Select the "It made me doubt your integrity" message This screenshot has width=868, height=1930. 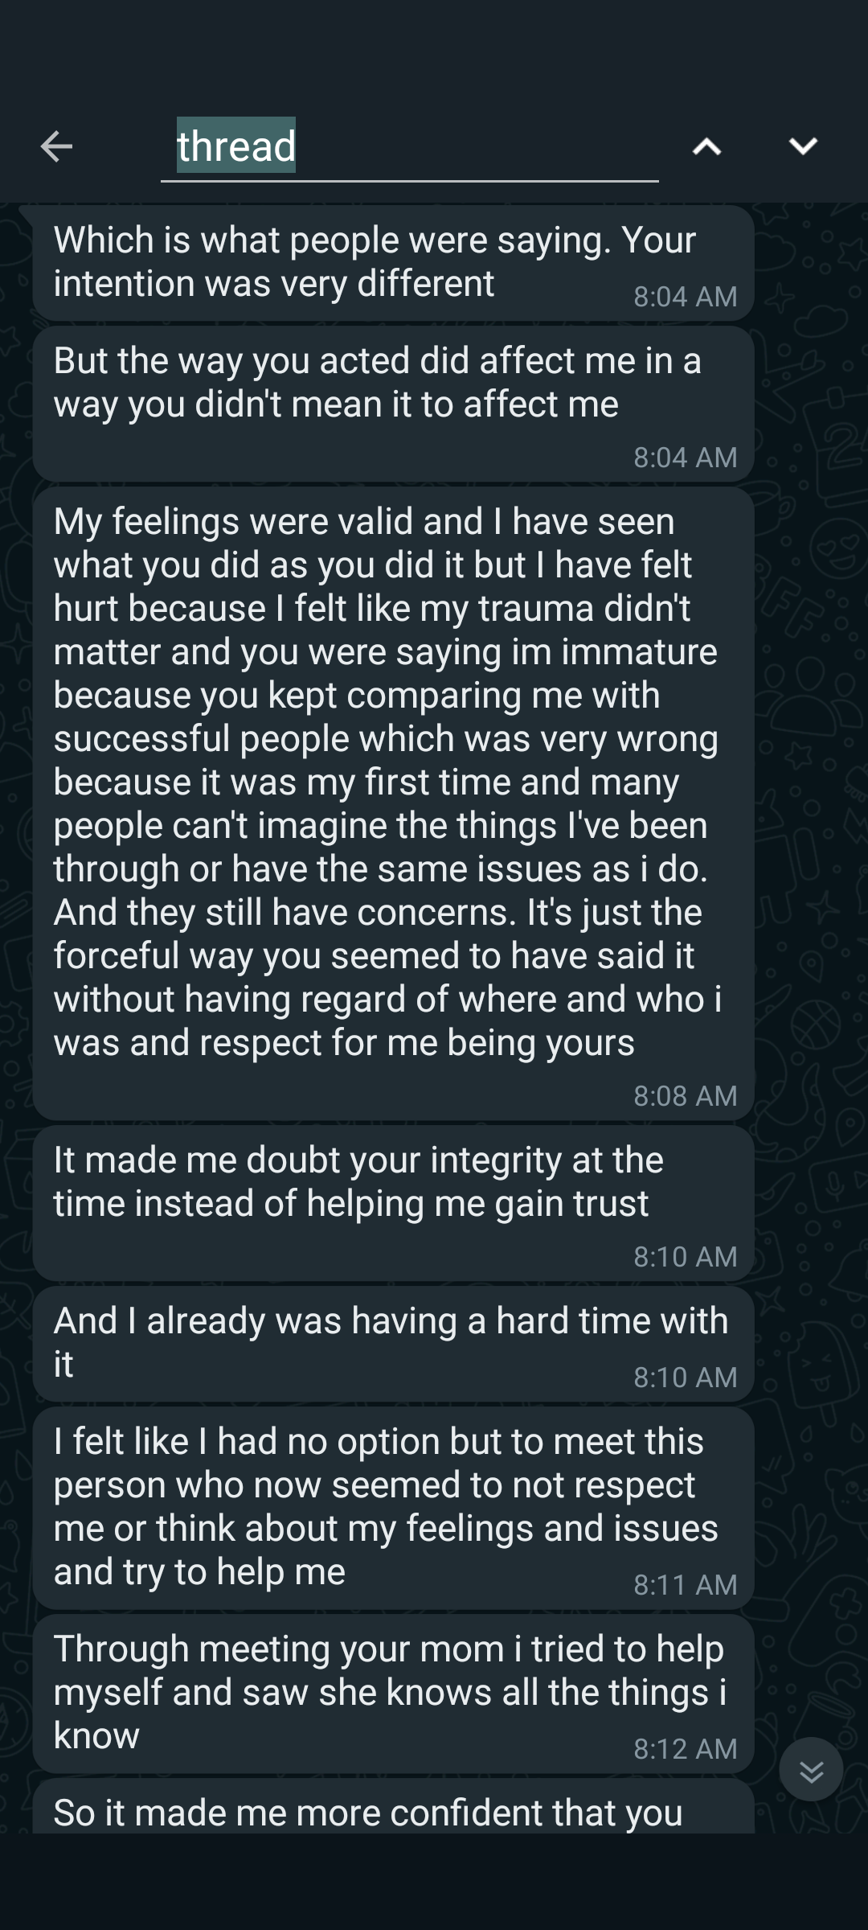[x=358, y=1182]
